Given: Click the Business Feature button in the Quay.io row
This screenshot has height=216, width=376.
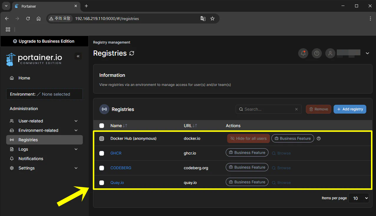Looking at the screenshot, I should pyautogui.click(x=247, y=182).
